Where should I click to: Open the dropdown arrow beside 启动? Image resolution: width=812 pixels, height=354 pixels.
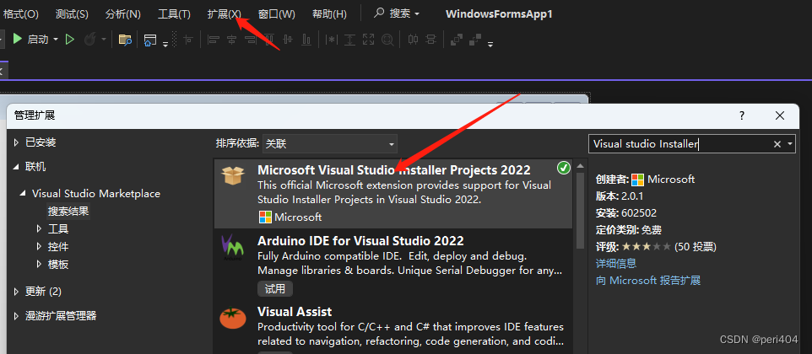(56, 40)
